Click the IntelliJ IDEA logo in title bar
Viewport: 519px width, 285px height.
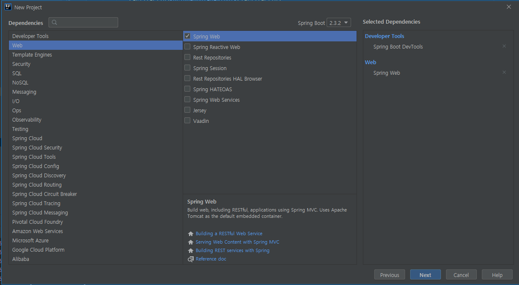pyautogui.click(x=8, y=7)
